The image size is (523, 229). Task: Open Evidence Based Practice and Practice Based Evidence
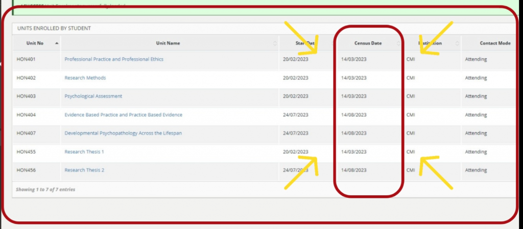(123, 115)
